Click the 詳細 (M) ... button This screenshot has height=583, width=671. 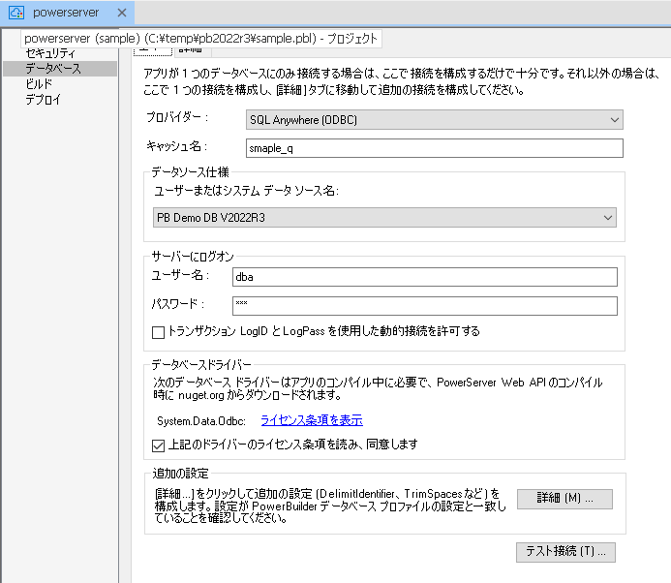pos(564,499)
